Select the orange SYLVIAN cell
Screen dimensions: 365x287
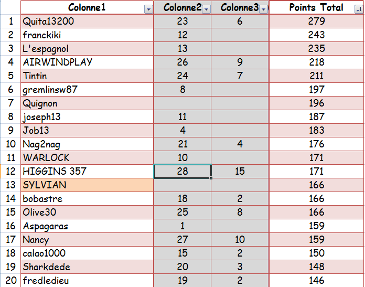pyautogui.click(x=87, y=185)
